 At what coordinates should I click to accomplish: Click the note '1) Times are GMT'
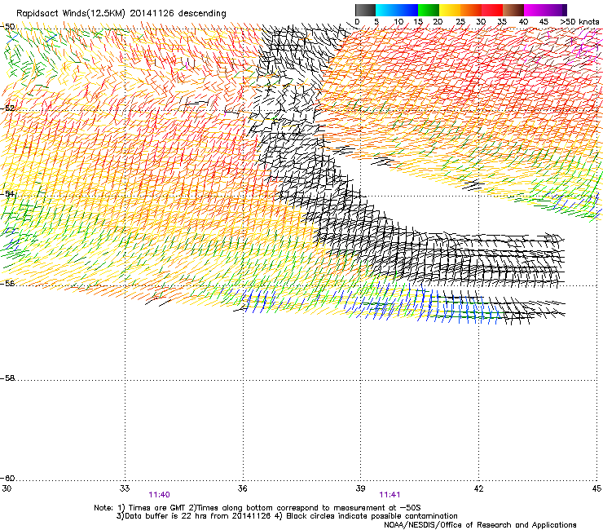152,508
